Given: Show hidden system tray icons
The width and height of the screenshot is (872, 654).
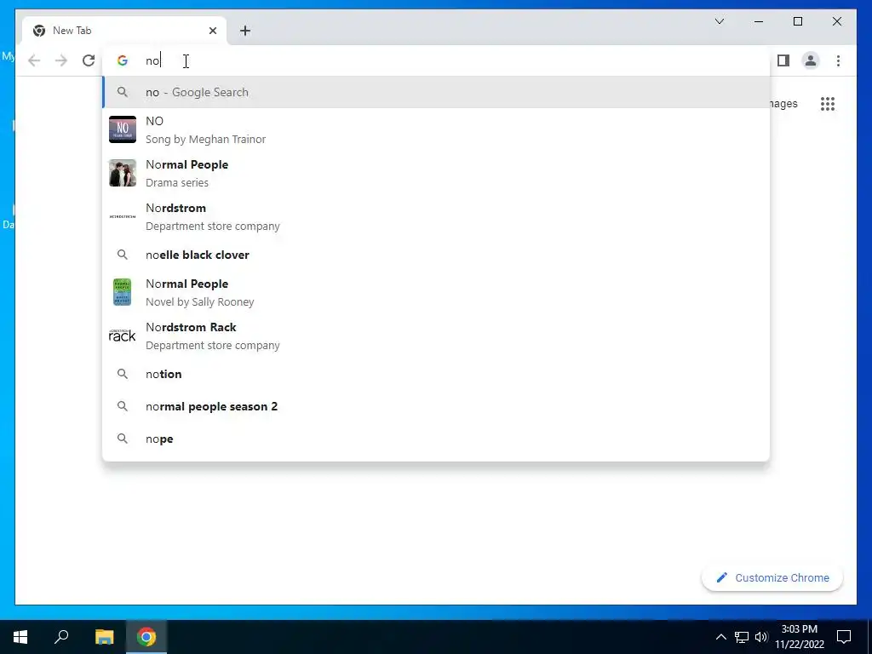Looking at the screenshot, I should pyautogui.click(x=720, y=637).
